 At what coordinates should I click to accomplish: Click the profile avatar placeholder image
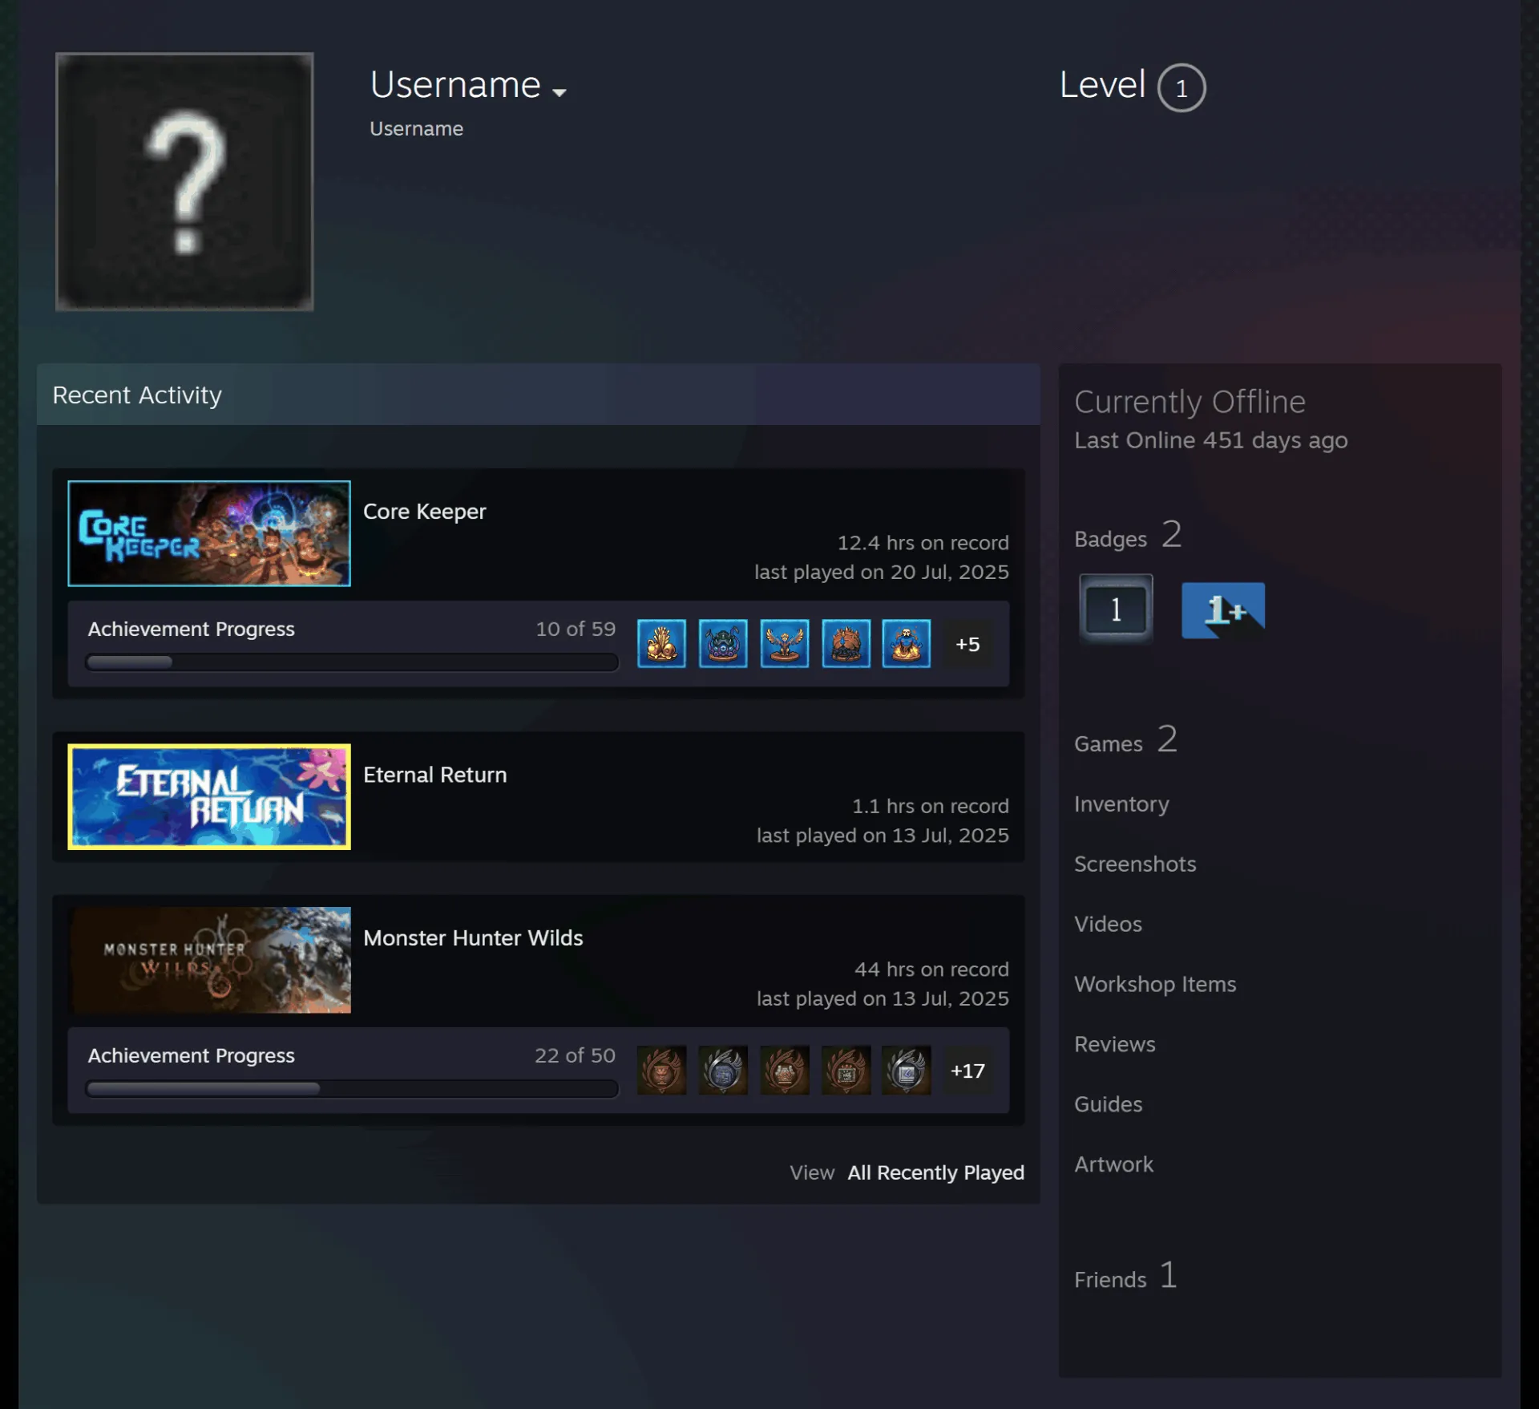[x=184, y=181]
